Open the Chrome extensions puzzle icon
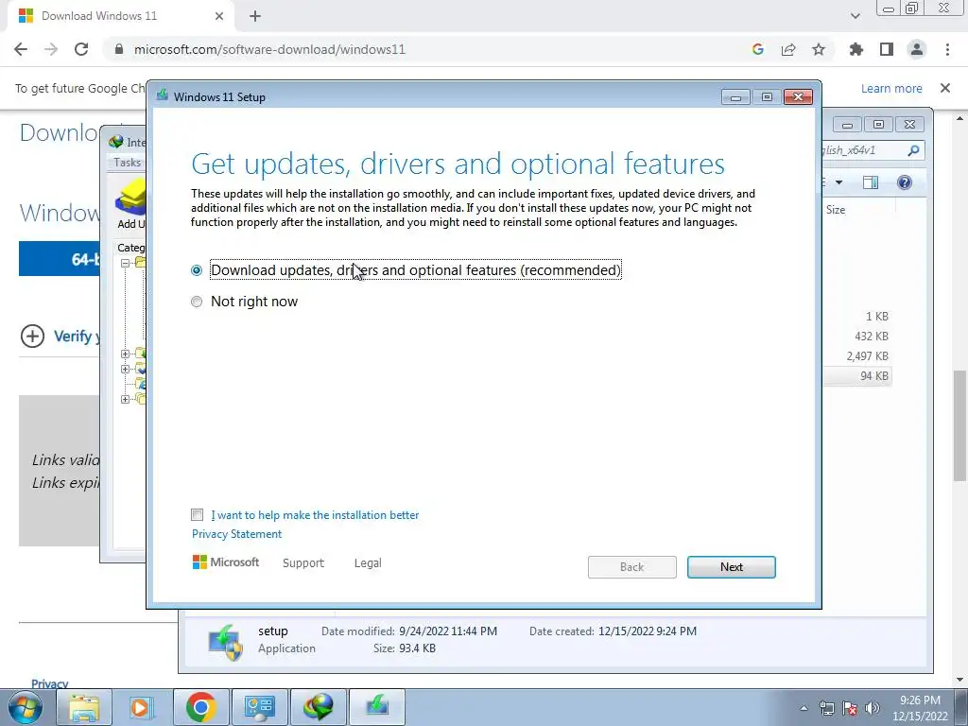Image resolution: width=968 pixels, height=726 pixels. point(856,49)
